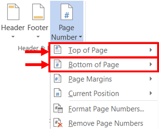Open the Header dropdown arrow
The width and height of the screenshot is (159, 129).
click(x=13, y=36)
